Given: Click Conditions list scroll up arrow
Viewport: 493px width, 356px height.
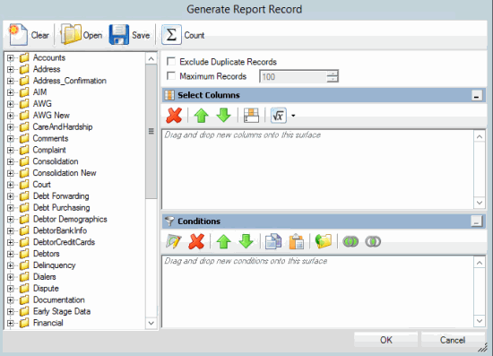Looking at the screenshot, I should tap(480, 263).
